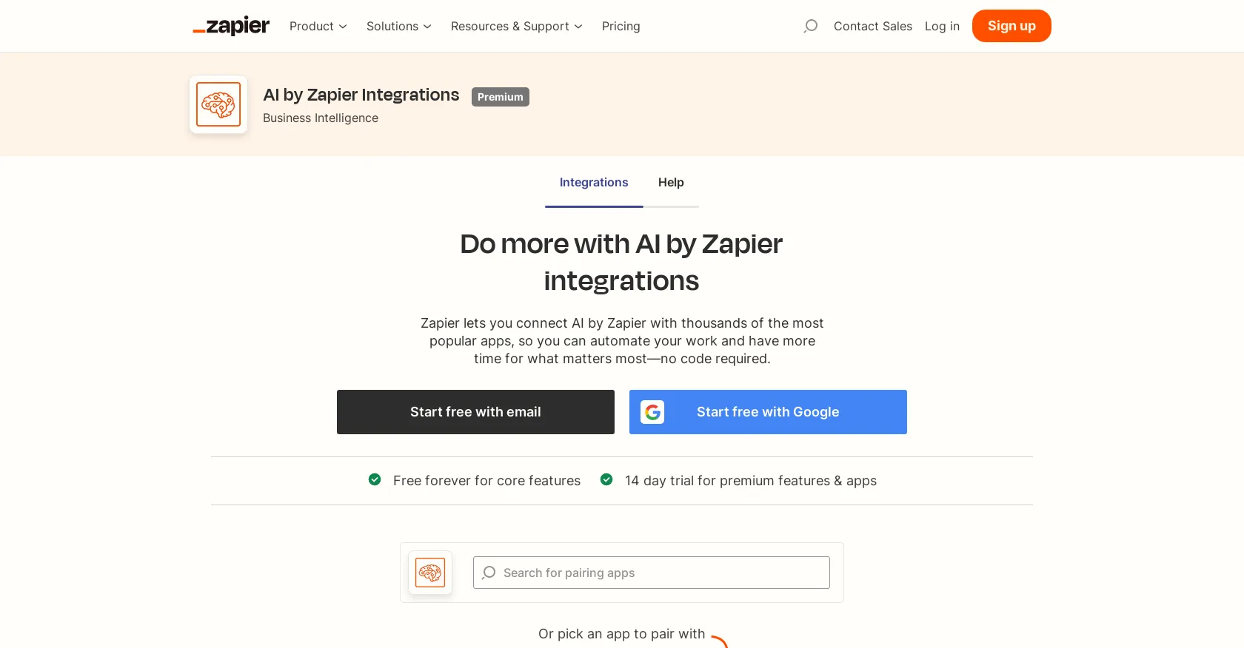
Task: Click the small AI brain icon beside search field
Action: coord(430,573)
